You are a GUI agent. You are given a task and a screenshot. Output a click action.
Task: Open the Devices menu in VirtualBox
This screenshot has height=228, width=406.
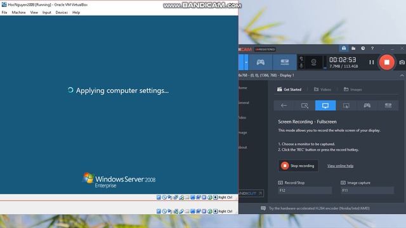click(x=62, y=13)
